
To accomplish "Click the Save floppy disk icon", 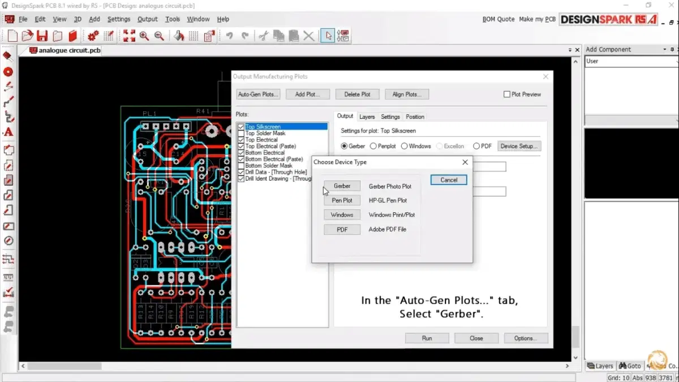I will coord(42,36).
